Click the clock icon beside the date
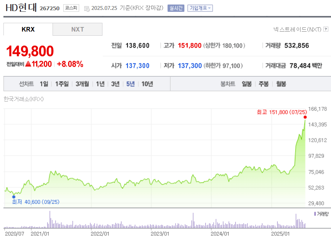 point(87,9)
